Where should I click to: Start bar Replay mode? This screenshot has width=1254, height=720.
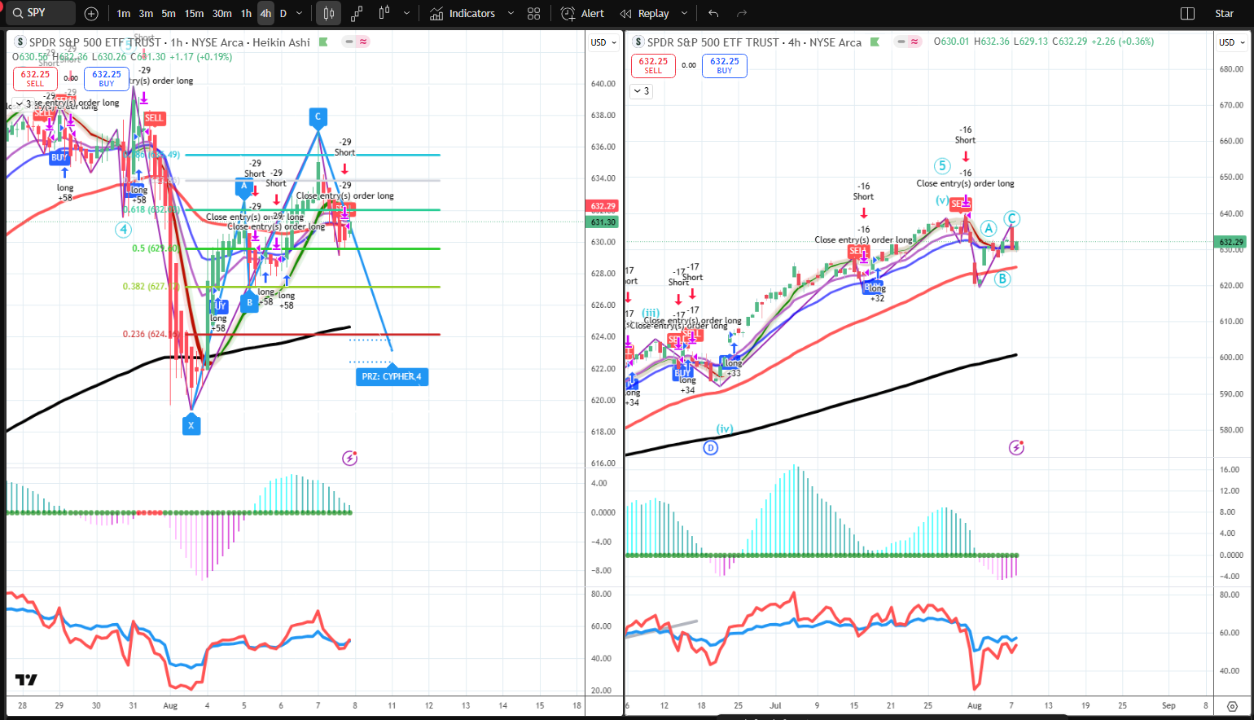point(645,13)
